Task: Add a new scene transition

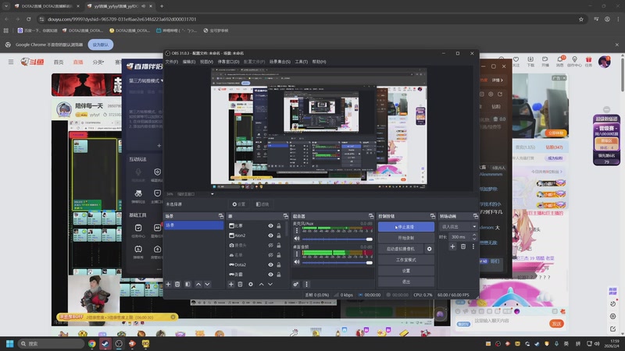Action: point(452,246)
